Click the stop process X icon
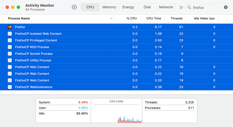Viewport: 233px width, 127px height. pyautogui.click(x=74, y=7)
